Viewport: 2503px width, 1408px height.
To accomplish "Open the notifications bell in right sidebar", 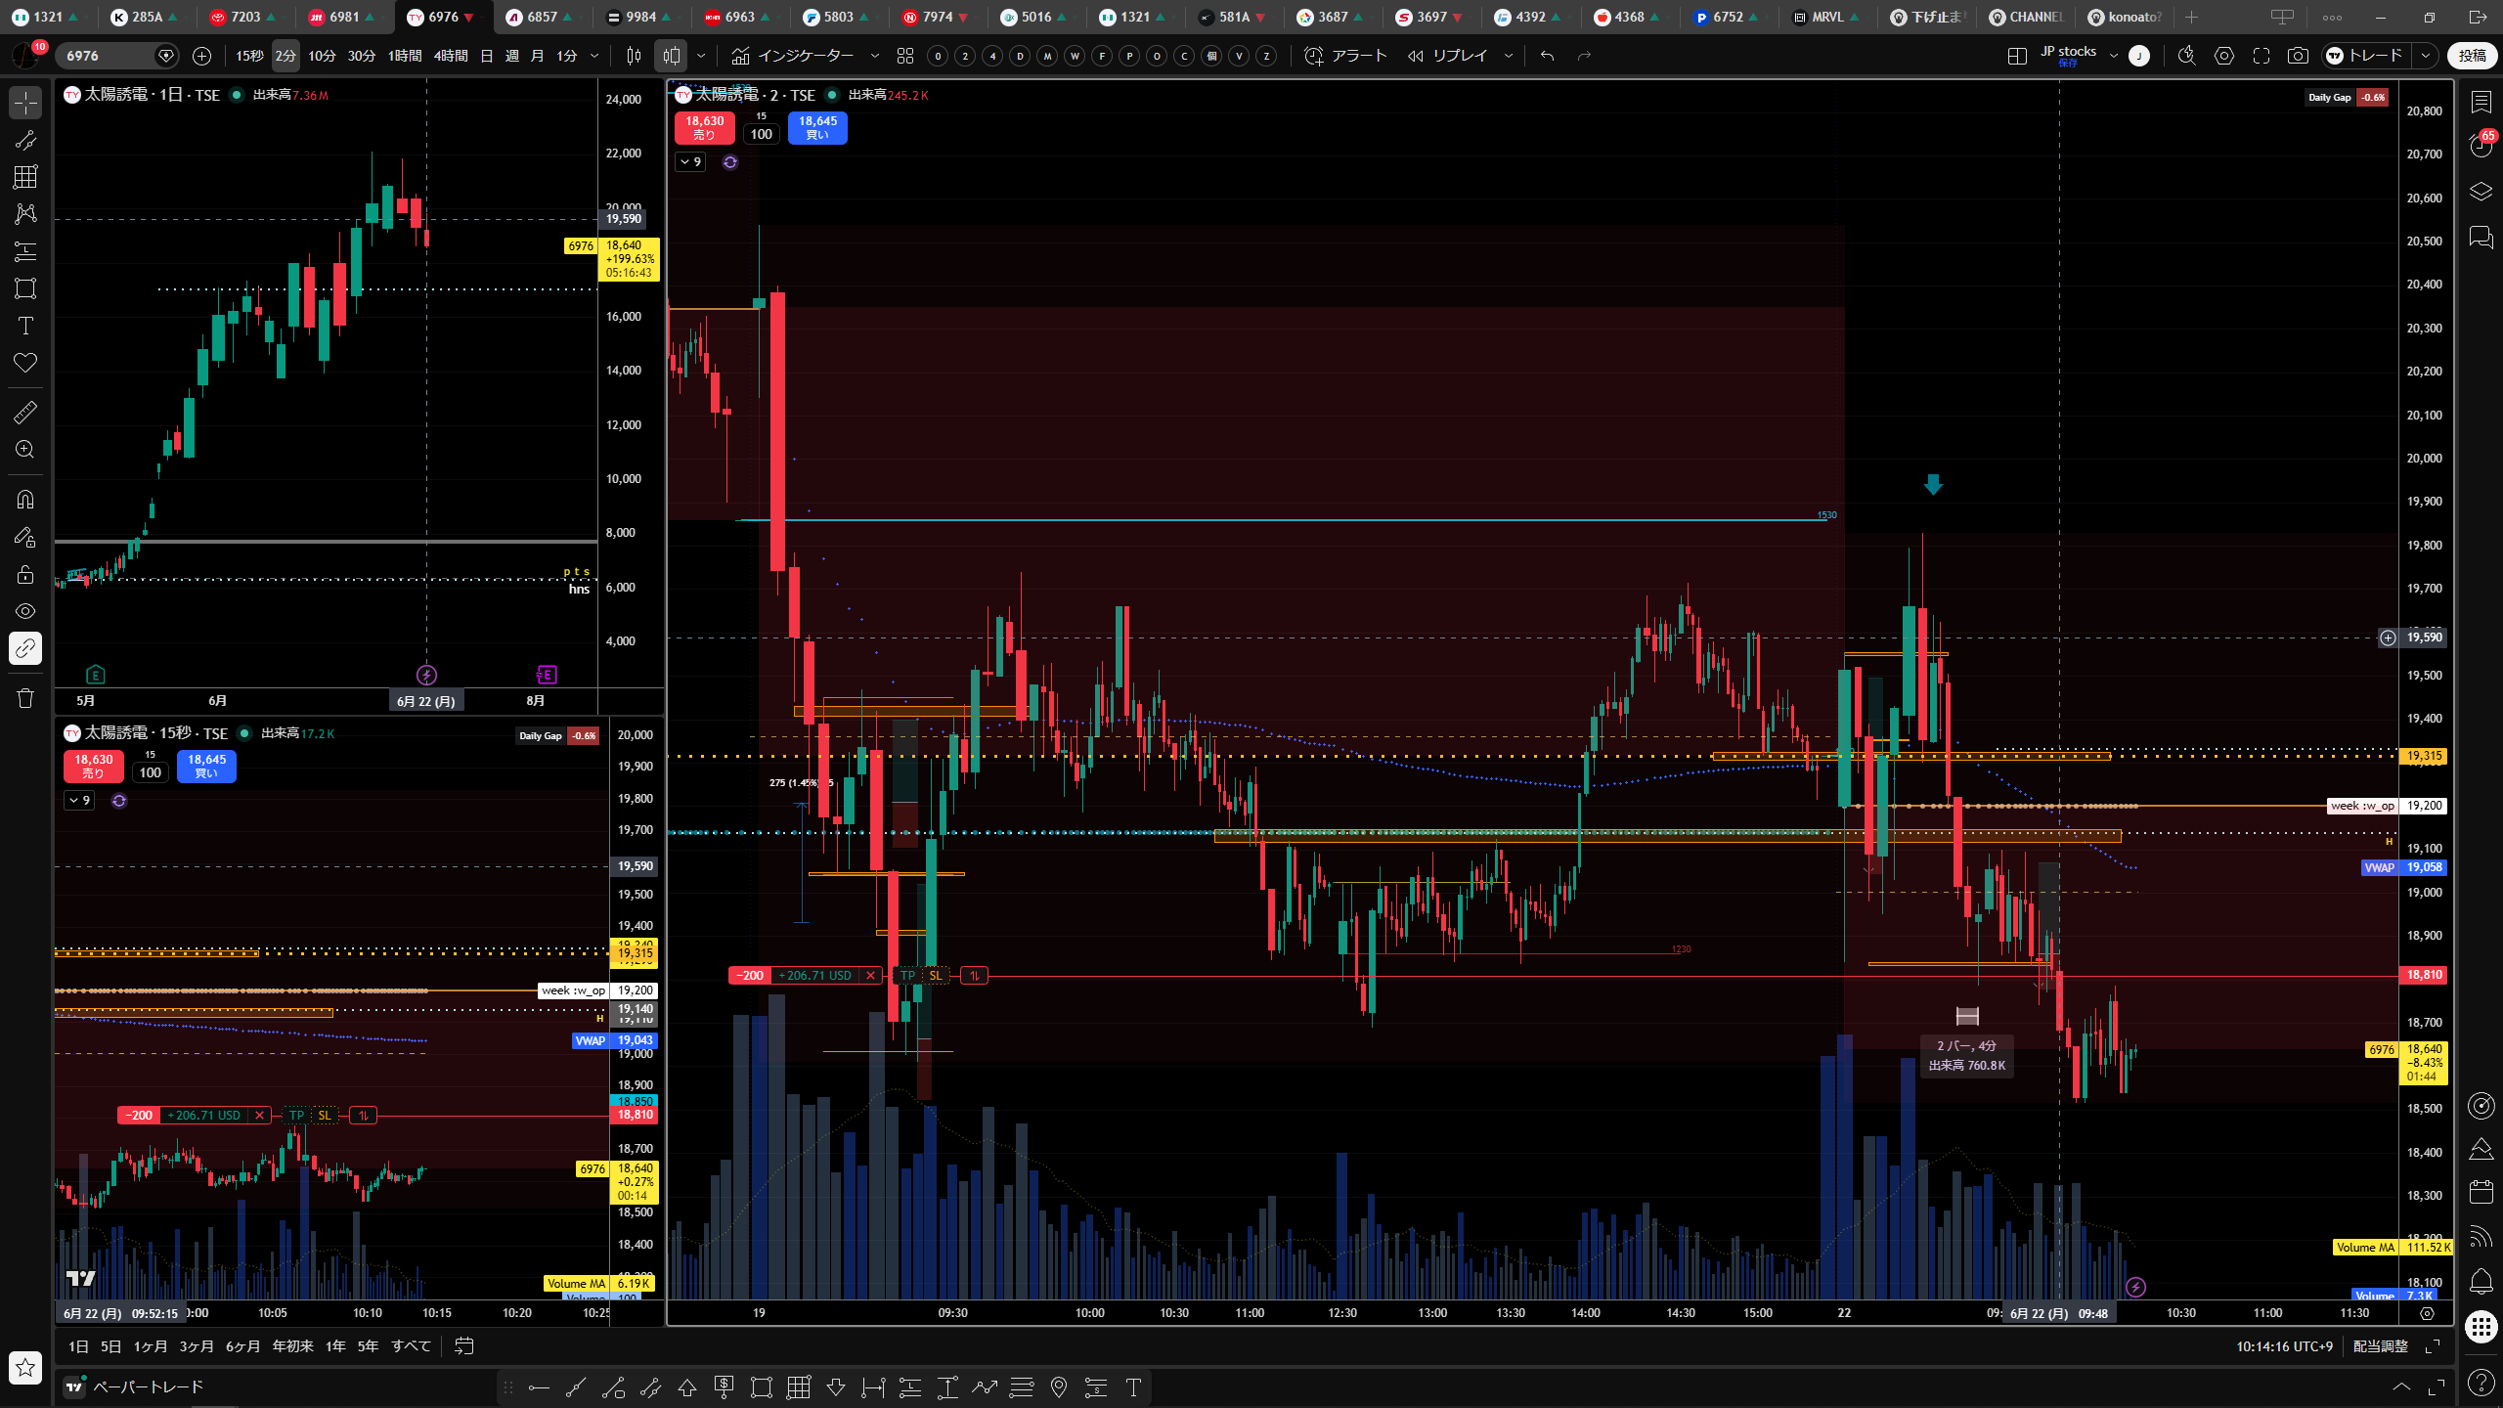I will pyautogui.click(x=2481, y=1281).
